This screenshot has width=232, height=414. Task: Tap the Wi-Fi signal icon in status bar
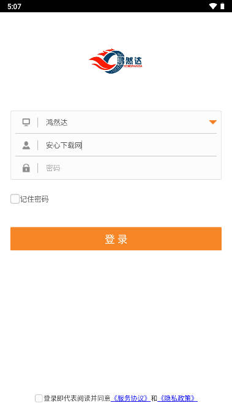(213, 6)
